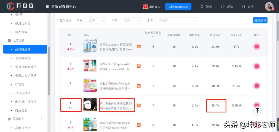Click the 客服 headset icon

(244, 6)
